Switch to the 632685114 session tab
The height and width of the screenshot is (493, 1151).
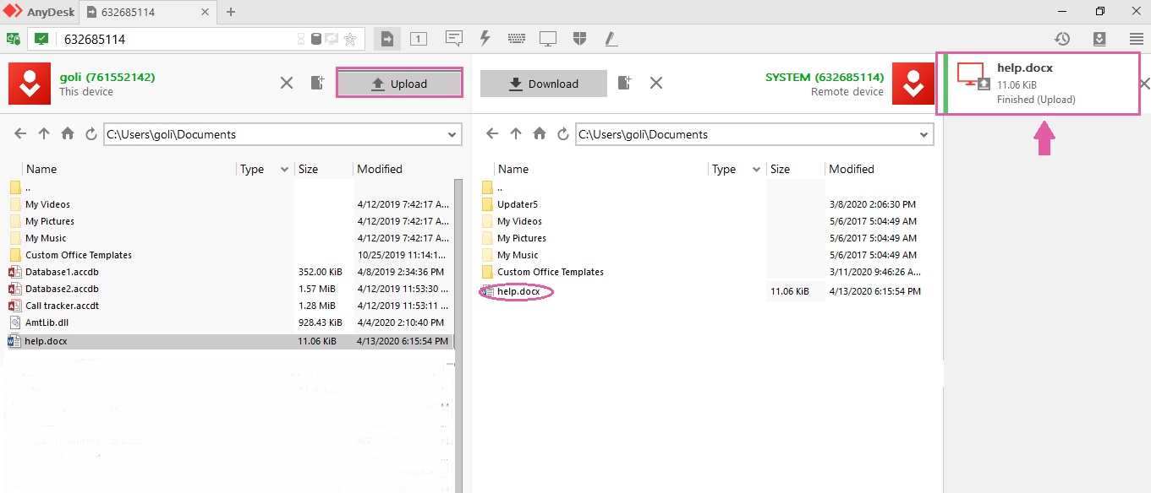148,12
